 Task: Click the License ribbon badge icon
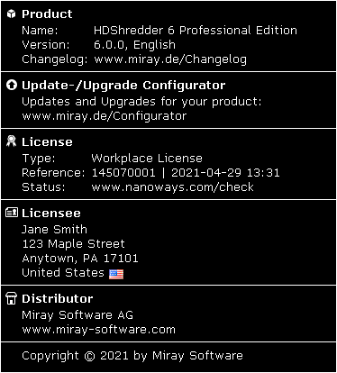12,141
